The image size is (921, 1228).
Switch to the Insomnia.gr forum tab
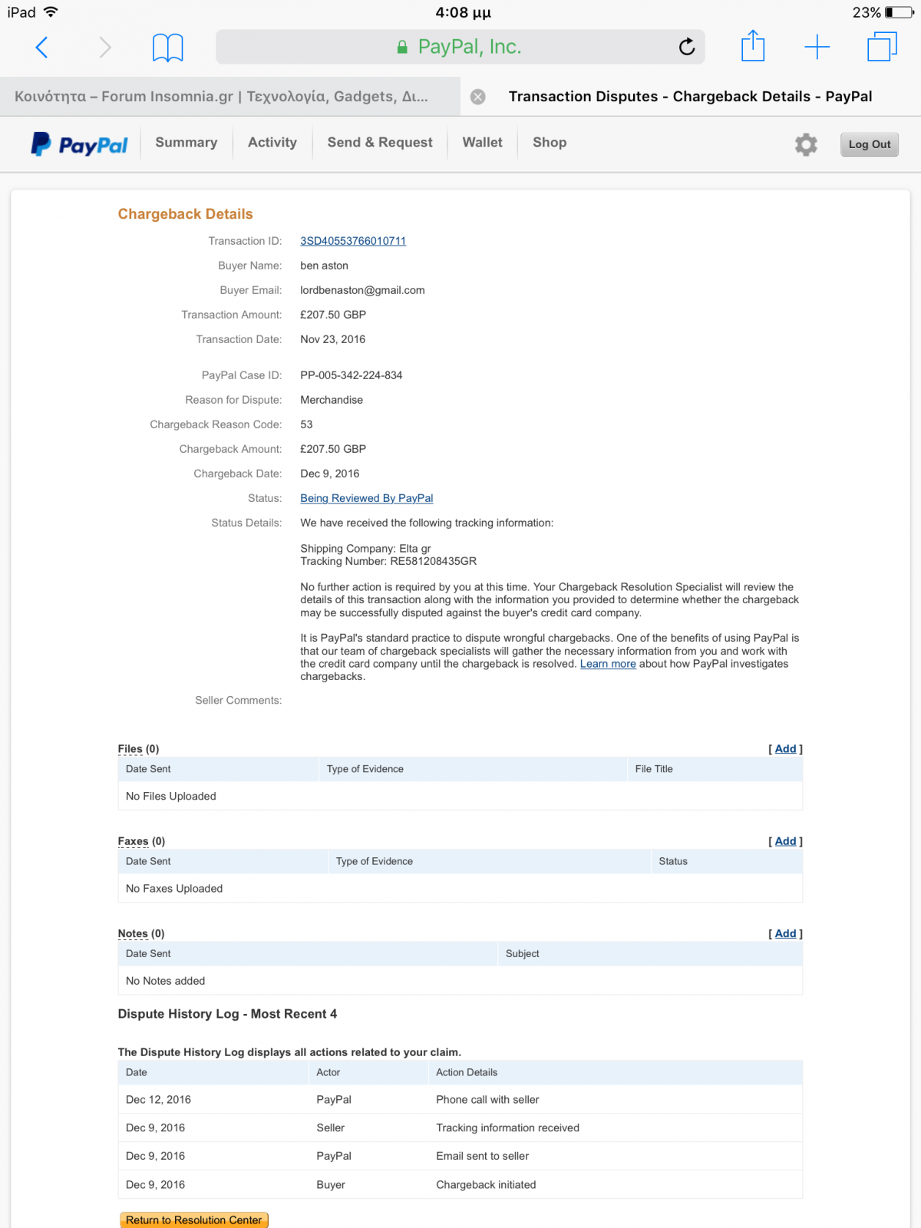(x=229, y=97)
